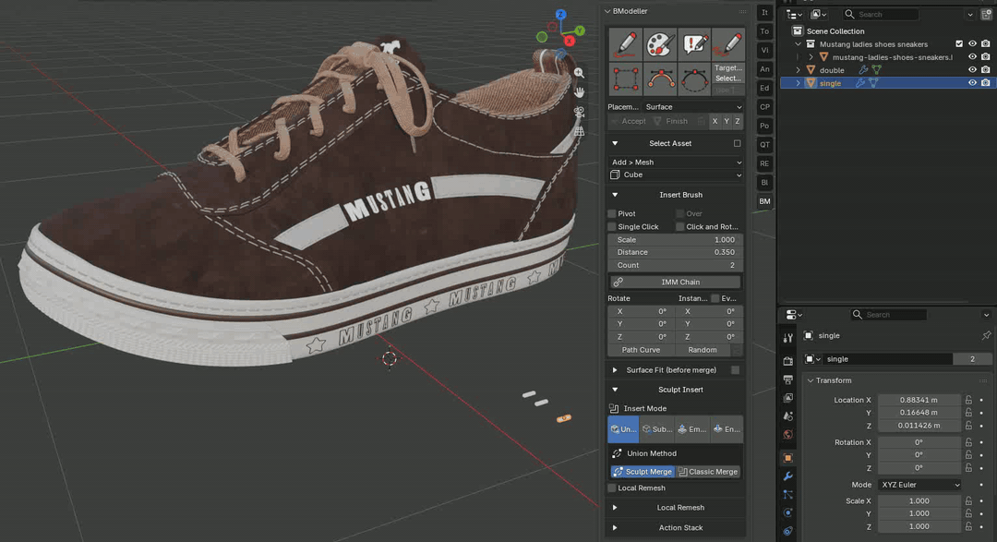Click the viewport pan hand icon
This screenshot has width=997, height=542.
(x=579, y=92)
